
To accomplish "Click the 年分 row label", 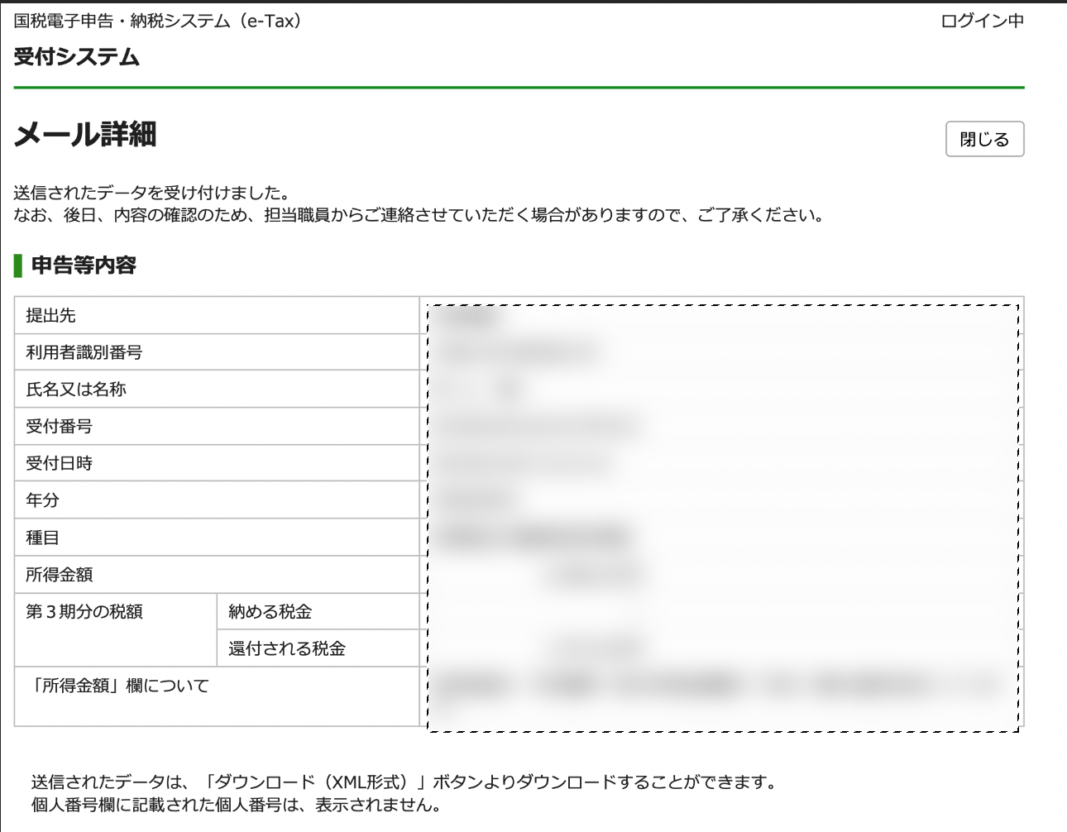I will (42, 500).
